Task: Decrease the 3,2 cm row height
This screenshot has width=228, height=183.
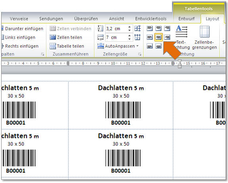Action: pos(129,30)
